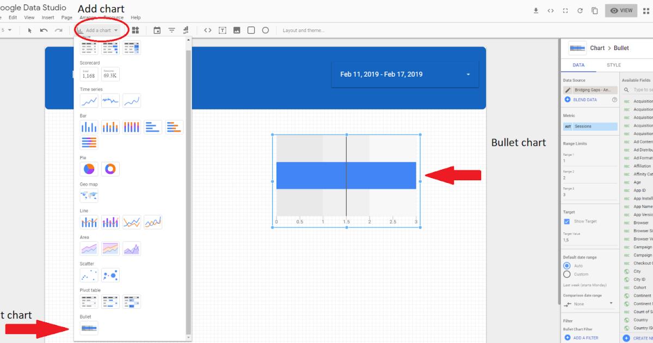Image resolution: width=653 pixels, height=343 pixels.
Task: Click the chart list scrollbar down arrow
Action: pyautogui.click(x=189, y=338)
